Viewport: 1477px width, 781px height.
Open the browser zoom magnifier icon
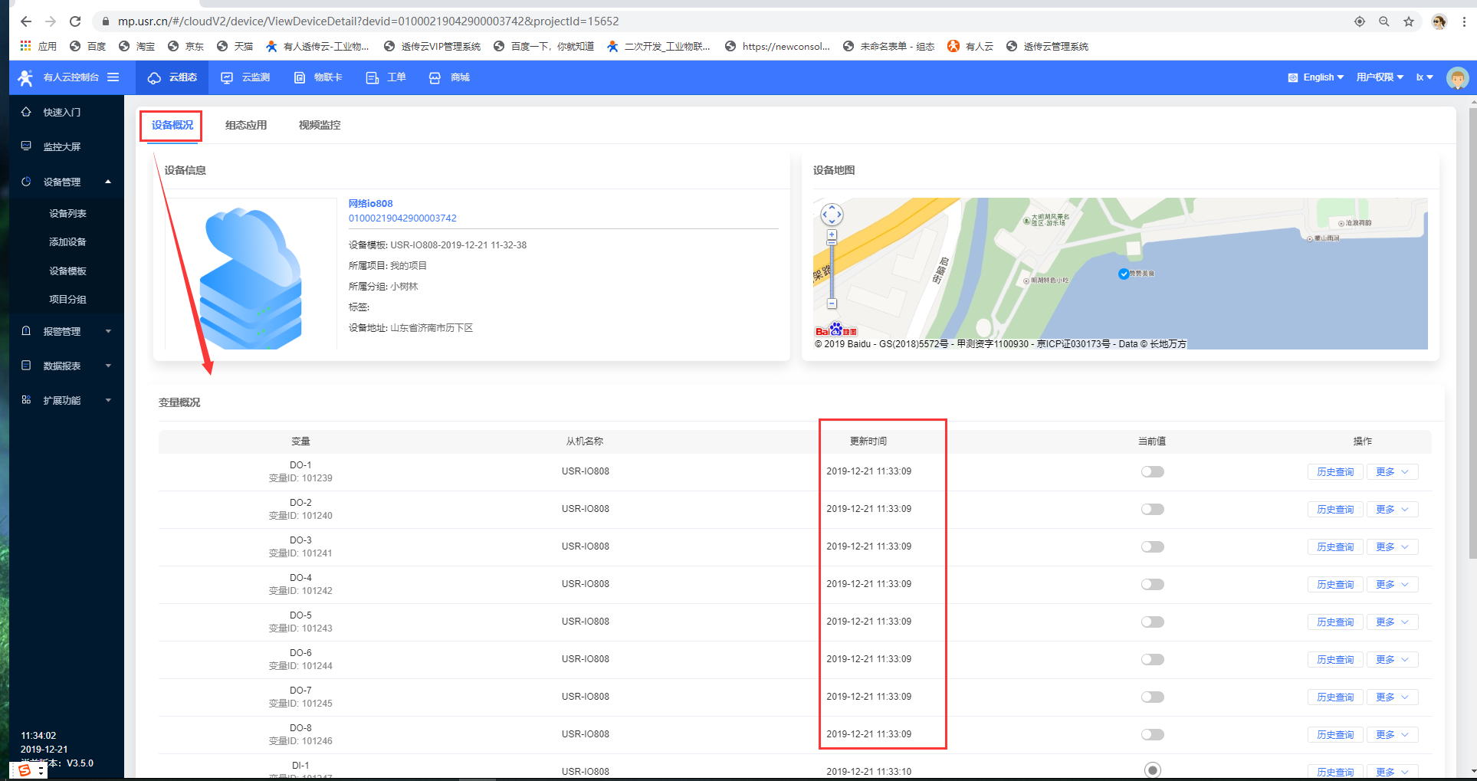(1384, 21)
